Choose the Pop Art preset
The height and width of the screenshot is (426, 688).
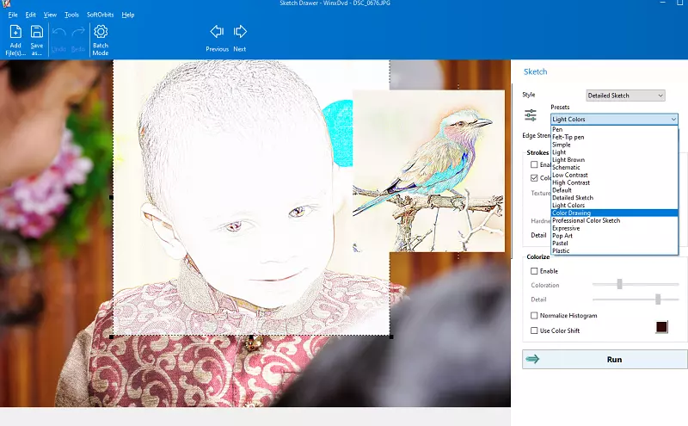(563, 236)
